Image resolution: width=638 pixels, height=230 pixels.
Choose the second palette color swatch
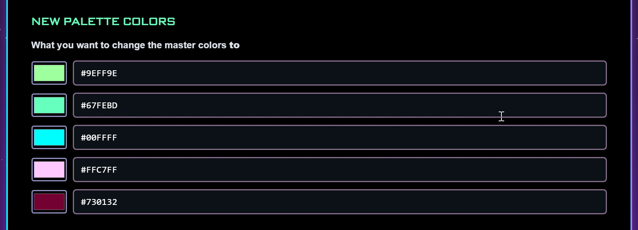49,105
